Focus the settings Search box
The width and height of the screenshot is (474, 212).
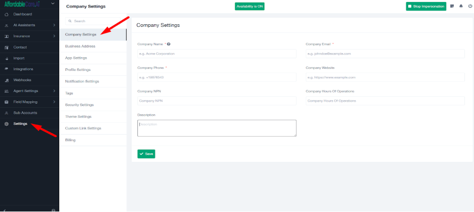[94, 21]
